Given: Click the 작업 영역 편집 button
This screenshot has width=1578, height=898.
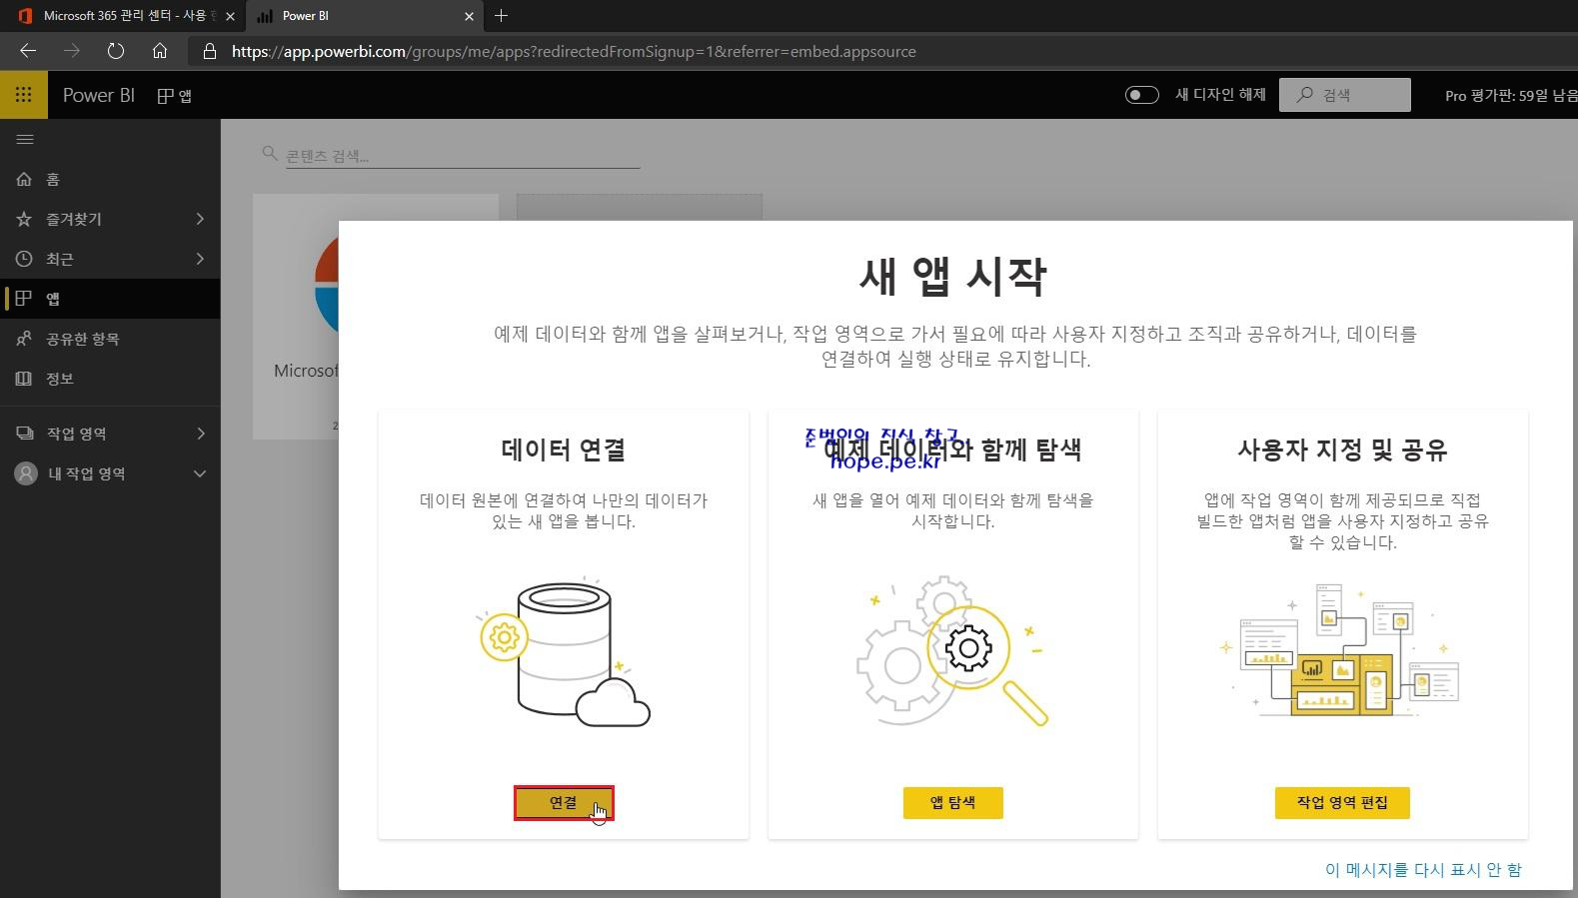Looking at the screenshot, I should coord(1342,803).
